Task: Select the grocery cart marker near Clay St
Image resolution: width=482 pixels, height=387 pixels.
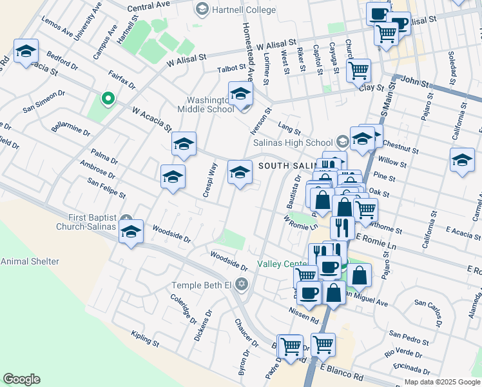Action: click(358, 70)
